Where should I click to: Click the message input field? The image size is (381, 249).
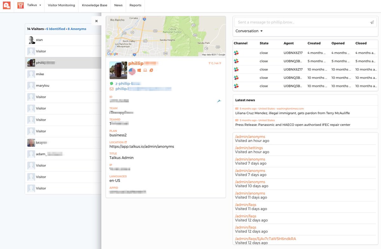[301, 22]
